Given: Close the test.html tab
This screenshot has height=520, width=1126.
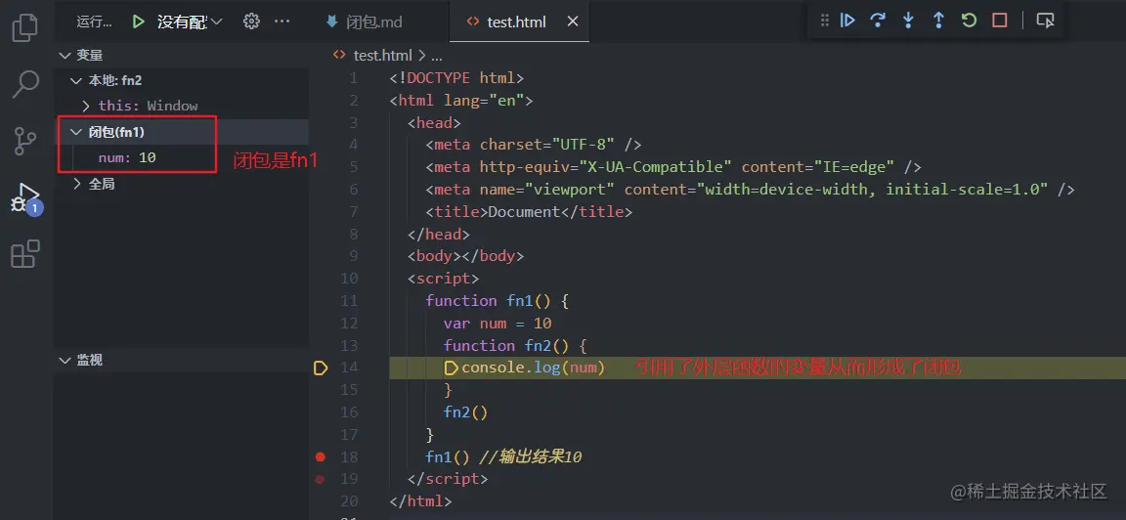Looking at the screenshot, I should [573, 22].
